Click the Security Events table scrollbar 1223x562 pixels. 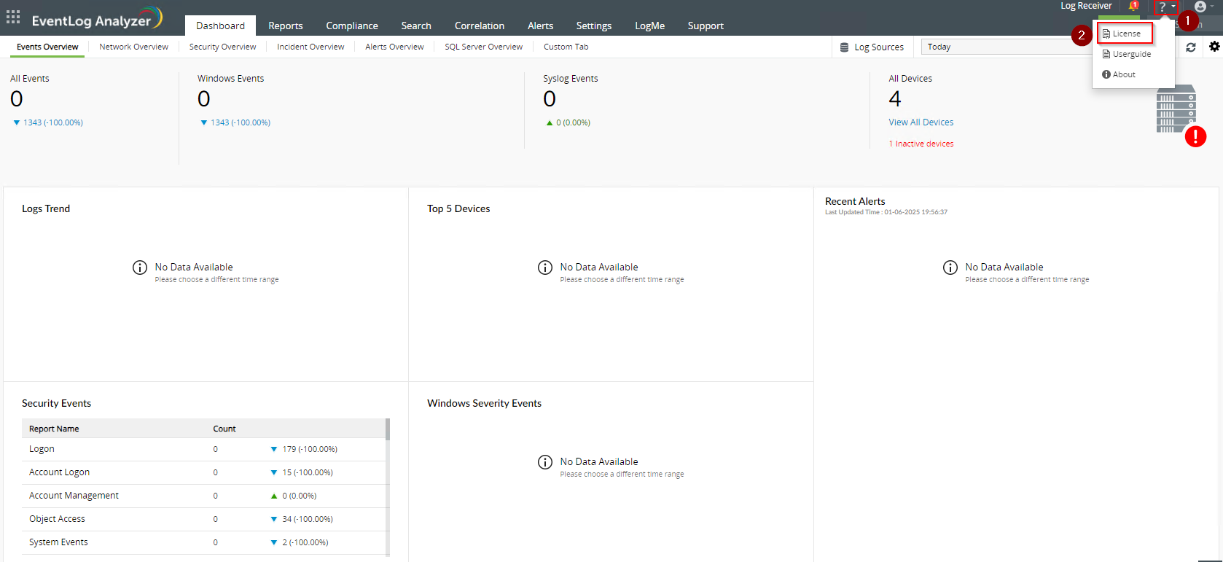388,430
